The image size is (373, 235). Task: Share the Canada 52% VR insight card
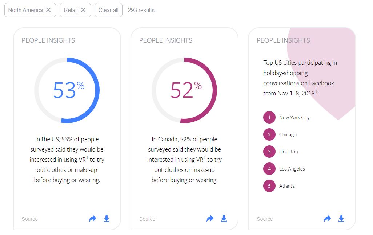[x=210, y=218]
